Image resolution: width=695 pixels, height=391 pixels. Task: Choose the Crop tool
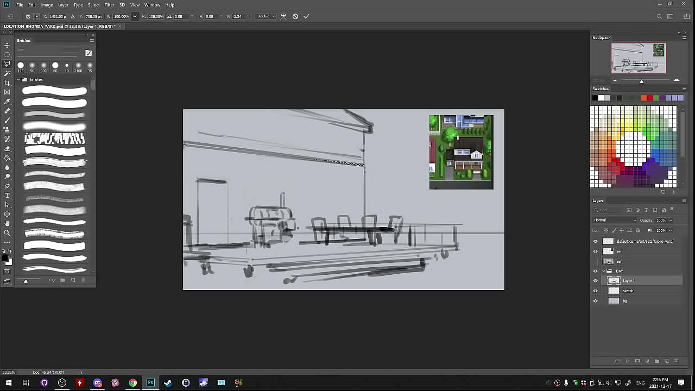pos(7,83)
